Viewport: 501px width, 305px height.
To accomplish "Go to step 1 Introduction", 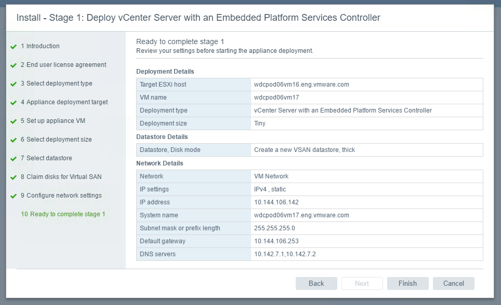I will 40,46.
